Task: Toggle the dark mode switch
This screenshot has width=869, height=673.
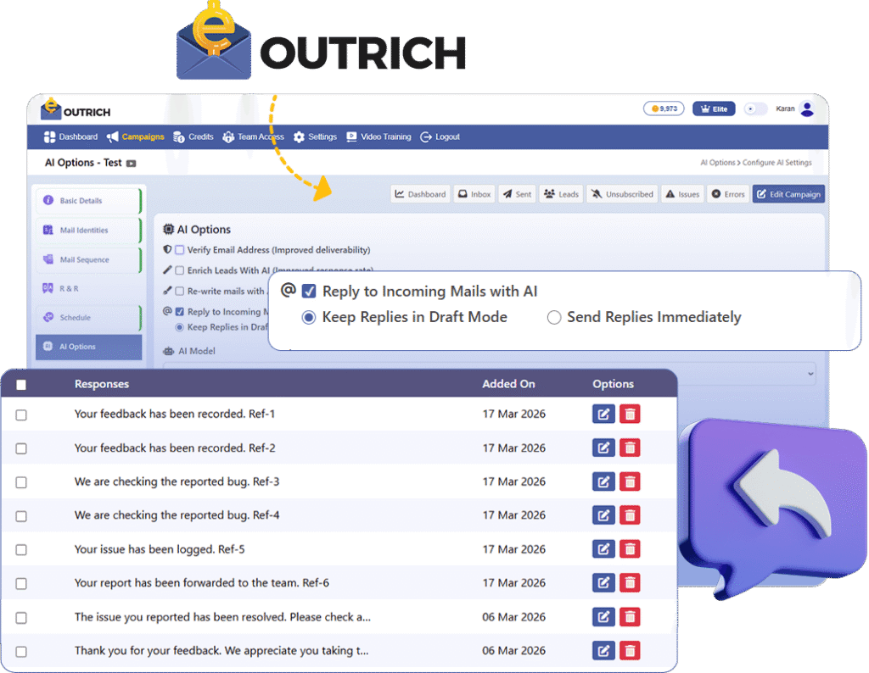Action: click(754, 109)
